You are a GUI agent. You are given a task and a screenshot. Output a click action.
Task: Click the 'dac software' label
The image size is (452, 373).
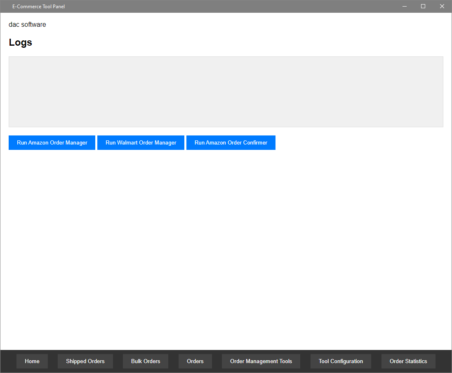click(27, 24)
